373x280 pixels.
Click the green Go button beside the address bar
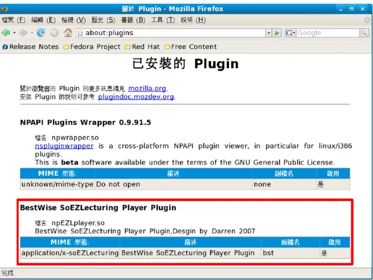pos(277,33)
